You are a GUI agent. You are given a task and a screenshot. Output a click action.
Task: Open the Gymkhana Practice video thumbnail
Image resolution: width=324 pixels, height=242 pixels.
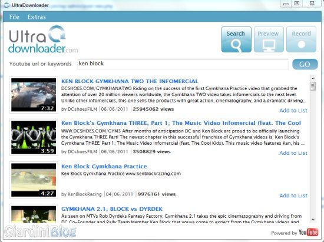(x=34, y=180)
